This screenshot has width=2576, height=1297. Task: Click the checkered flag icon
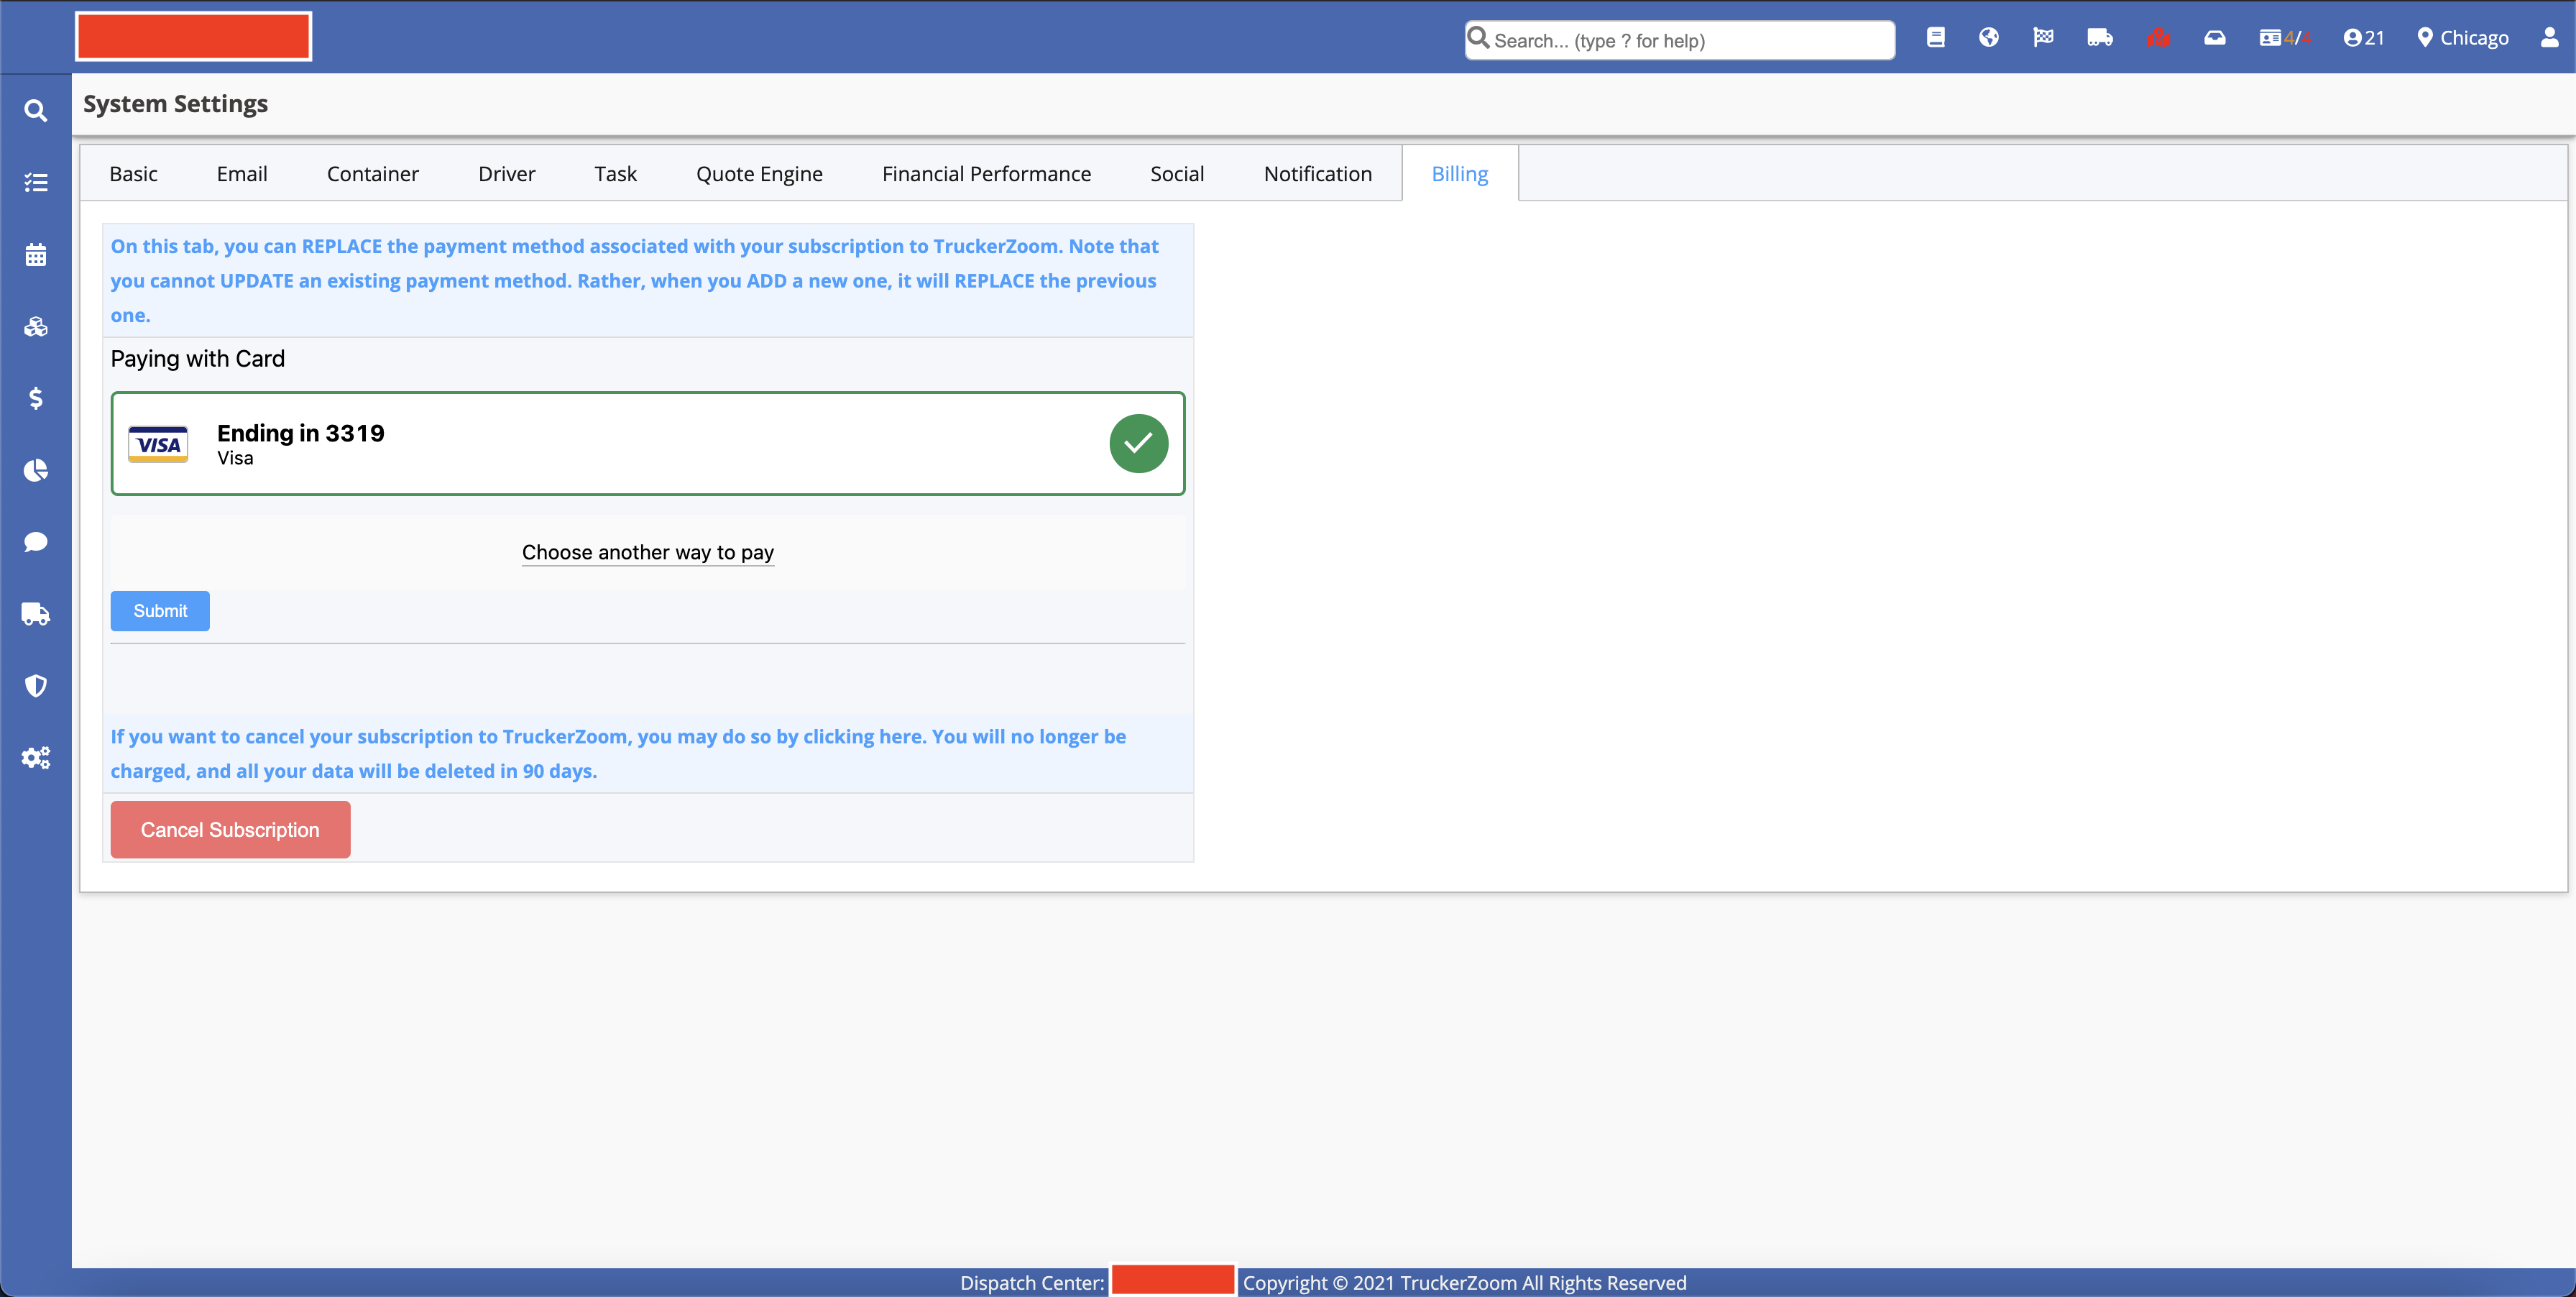click(x=2043, y=38)
